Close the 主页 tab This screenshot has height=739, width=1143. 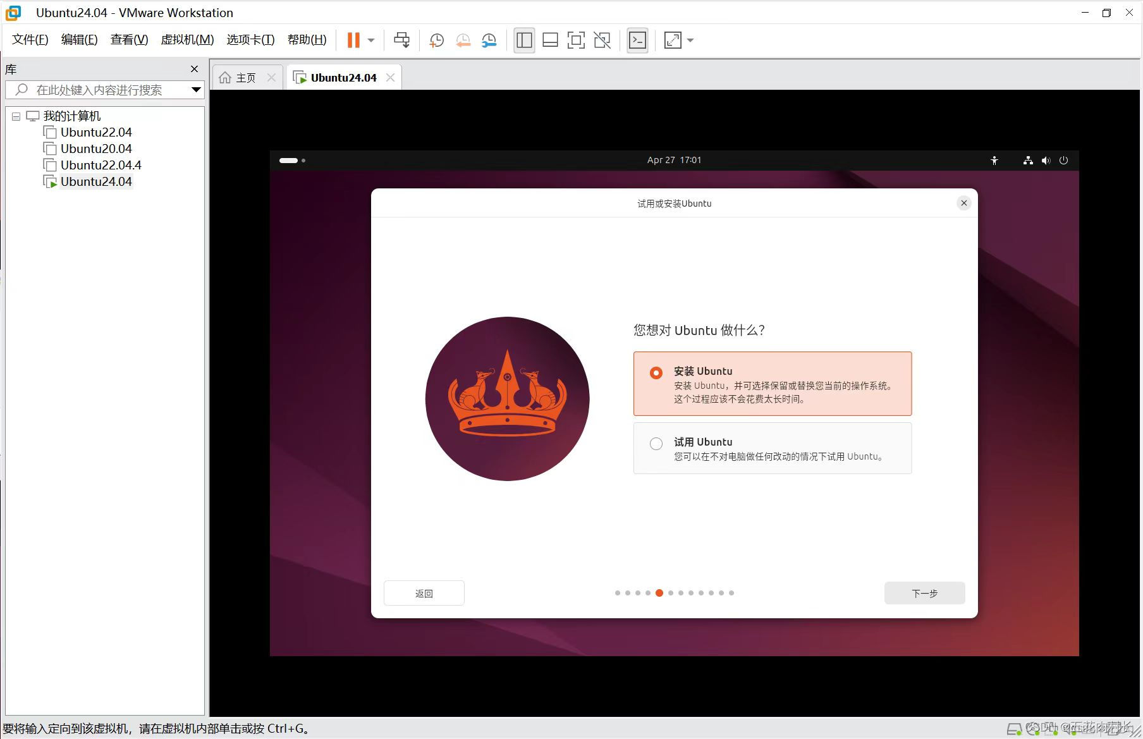point(271,77)
